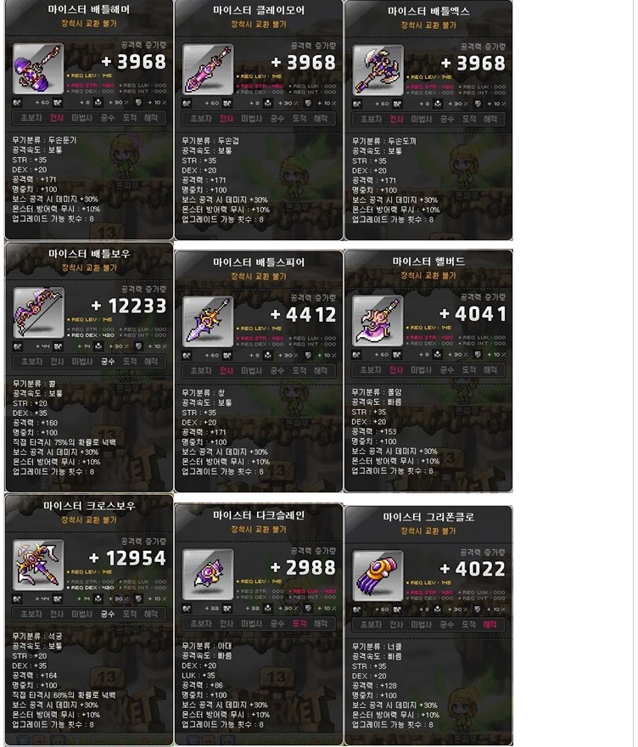Click the 마이스터 클레이모어 sword icon
Viewport: 638px width, 747px height.
208,70
